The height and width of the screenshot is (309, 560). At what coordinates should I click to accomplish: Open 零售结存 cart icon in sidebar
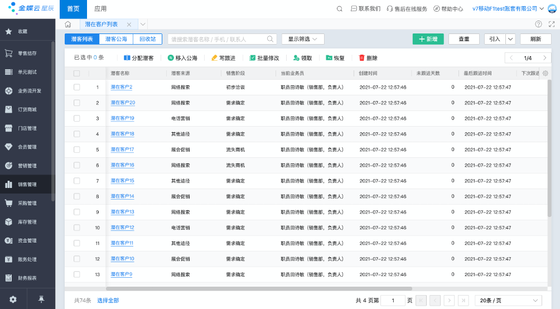coord(8,53)
